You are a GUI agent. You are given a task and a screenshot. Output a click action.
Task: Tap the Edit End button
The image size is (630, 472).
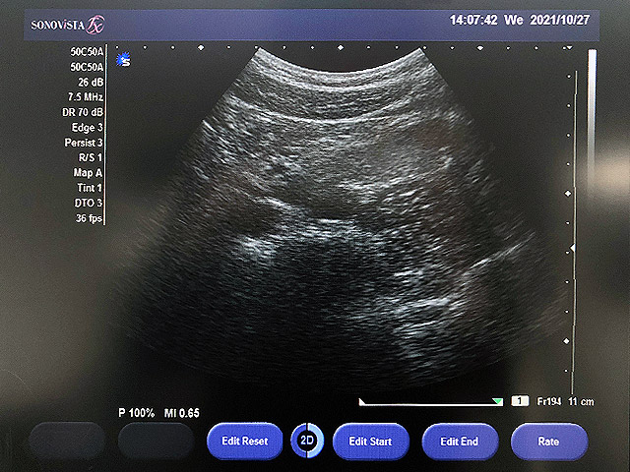coord(460,442)
